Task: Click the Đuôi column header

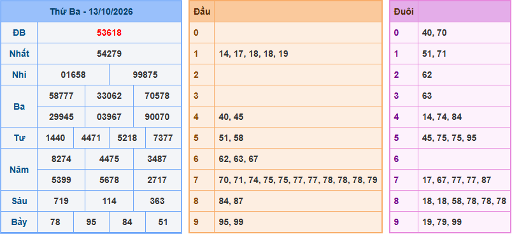Action: [404, 11]
